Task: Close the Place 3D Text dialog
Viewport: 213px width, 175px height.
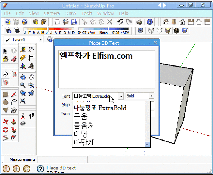Action: click(155, 43)
